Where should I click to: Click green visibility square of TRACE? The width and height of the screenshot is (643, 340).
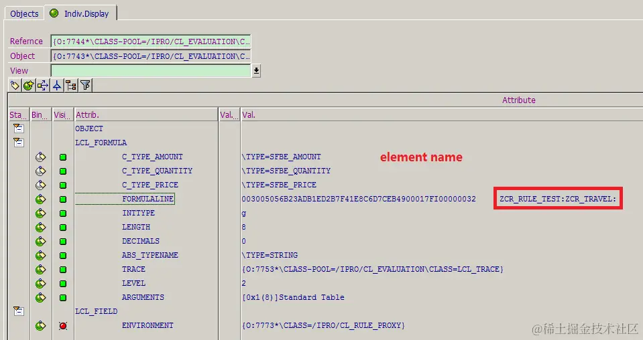[63, 270]
